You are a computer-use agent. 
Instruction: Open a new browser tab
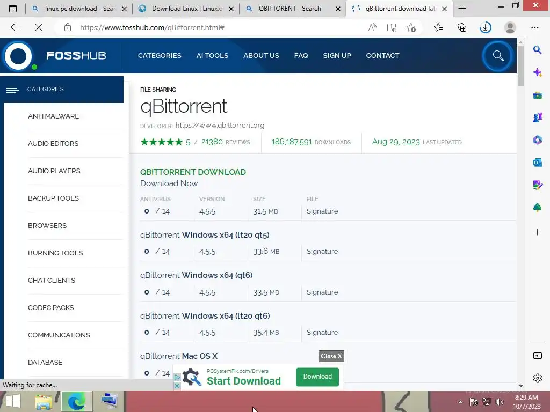[x=462, y=9]
